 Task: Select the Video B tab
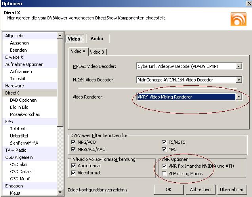97,52
